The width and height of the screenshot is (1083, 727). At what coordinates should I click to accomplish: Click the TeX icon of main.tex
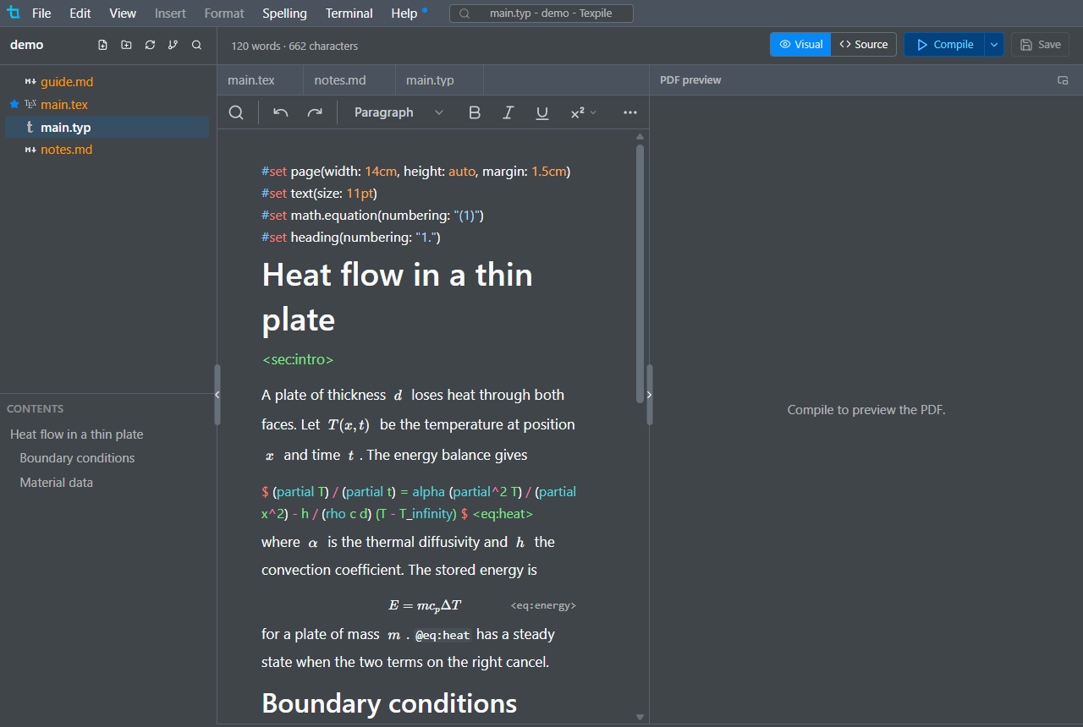click(30, 104)
